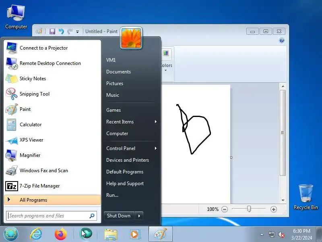
Task: Expand Recent Items submenu arrow
Action: click(156, 122)
